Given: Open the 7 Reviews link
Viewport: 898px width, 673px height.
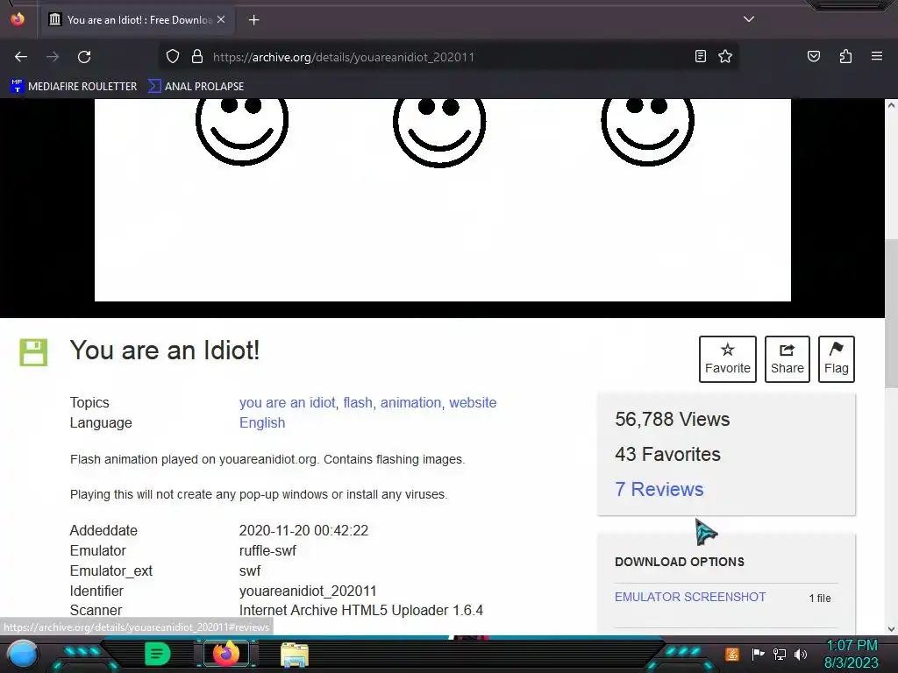Looking at the screenshot, I should coord(659,489).
